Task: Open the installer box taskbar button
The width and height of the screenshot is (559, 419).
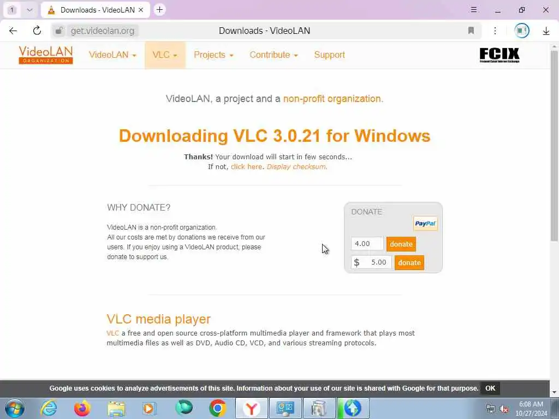Action: tap(319, 408)
